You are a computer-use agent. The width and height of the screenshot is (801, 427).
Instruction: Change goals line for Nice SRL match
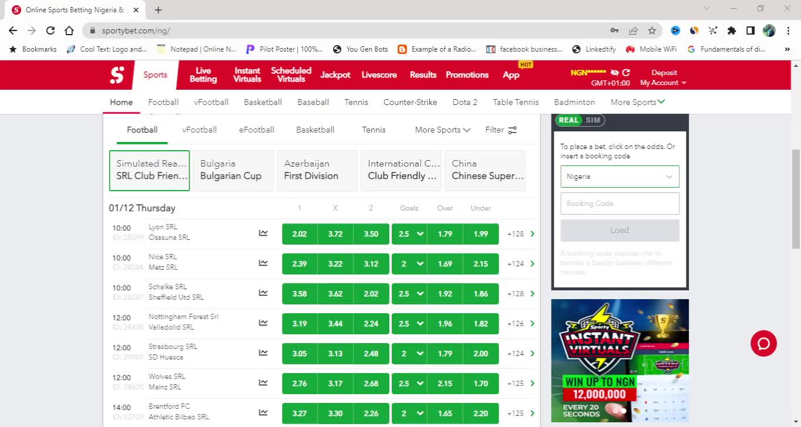click(410, 263)
